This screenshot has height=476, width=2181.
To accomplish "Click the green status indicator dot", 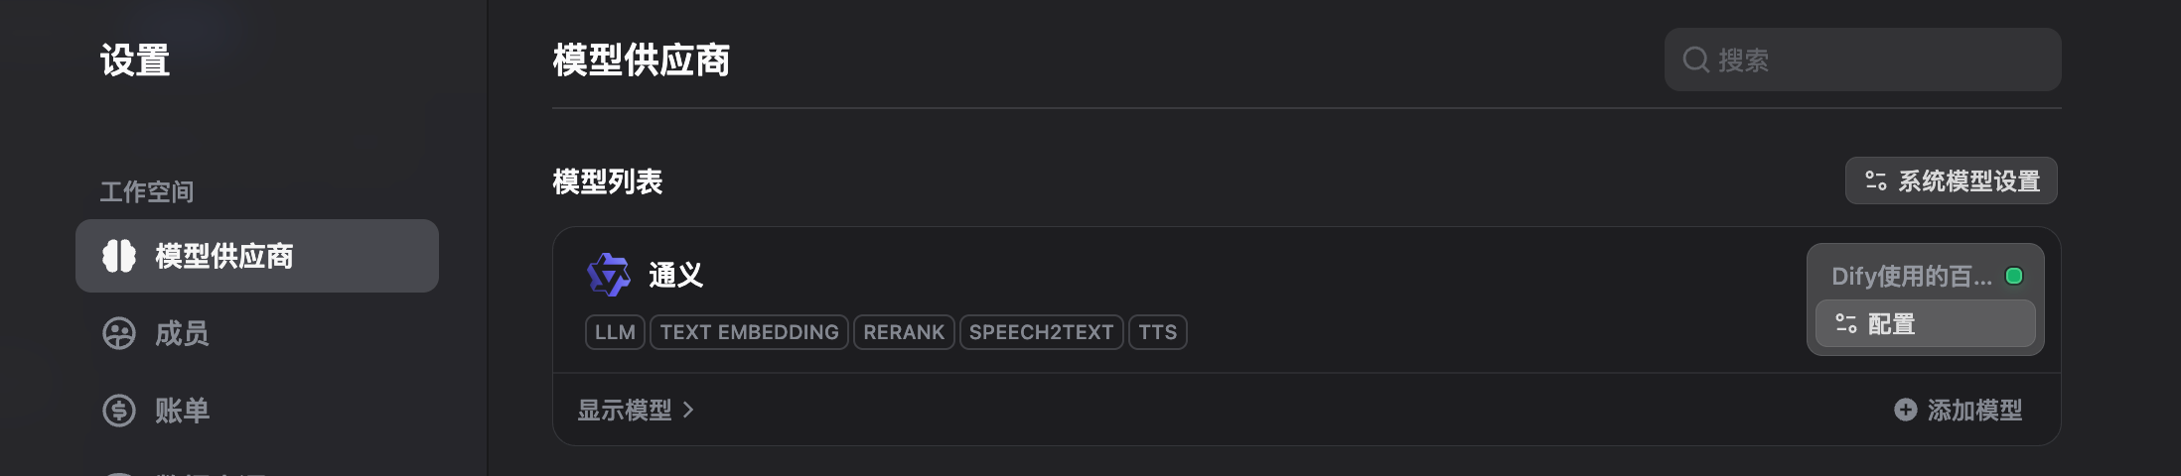I will click(2014, 276).
